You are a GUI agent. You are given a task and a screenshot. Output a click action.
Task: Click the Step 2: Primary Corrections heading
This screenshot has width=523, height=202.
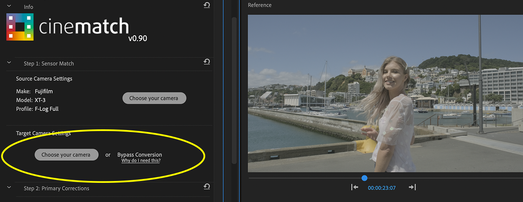pos(56,188)
